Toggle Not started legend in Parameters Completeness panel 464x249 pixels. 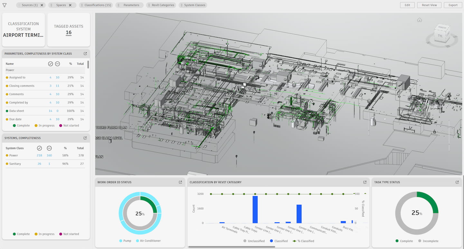(69, 126)
